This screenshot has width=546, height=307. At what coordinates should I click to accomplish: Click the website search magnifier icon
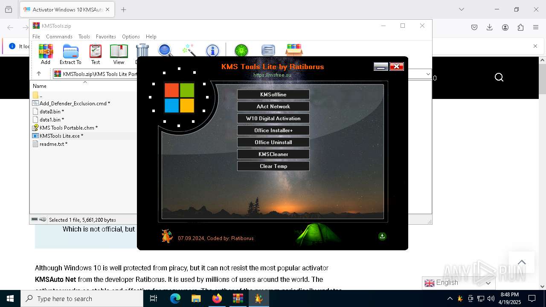[499, 77]
